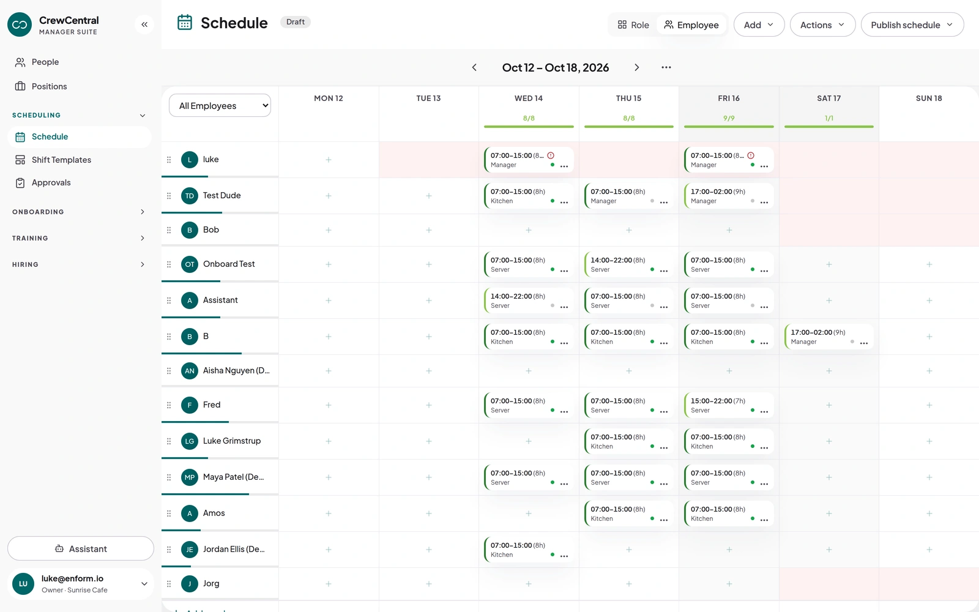Open options for B's Saturday Manager shift
Image resolution: width=979 pixels, height=612 pixels.
[864, 343]
